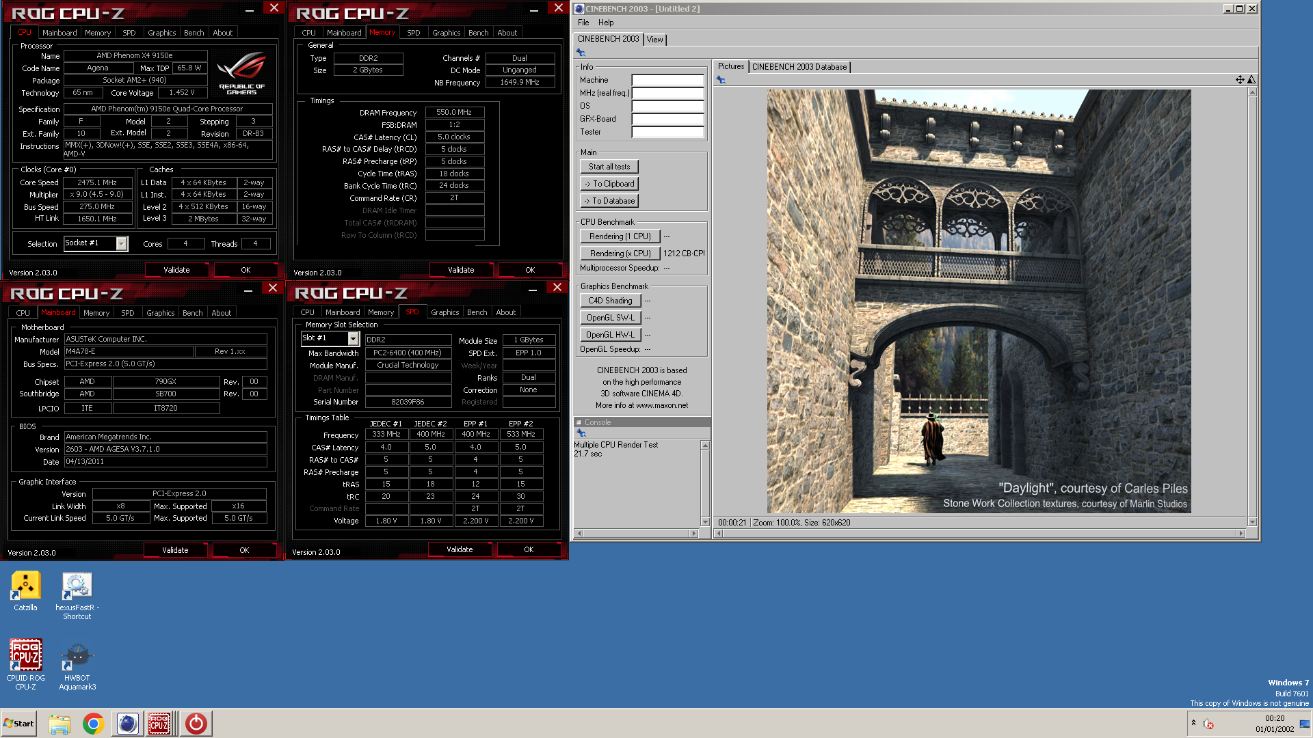Click Validate in top-left CPU-Z window
Screen dimensions: 1313x738
click(x=176, y=270)
